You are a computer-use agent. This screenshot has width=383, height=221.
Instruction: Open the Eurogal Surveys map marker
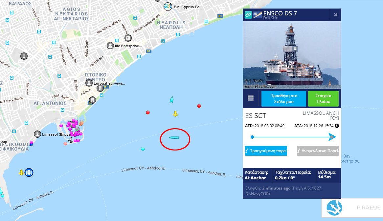point(89,83)
